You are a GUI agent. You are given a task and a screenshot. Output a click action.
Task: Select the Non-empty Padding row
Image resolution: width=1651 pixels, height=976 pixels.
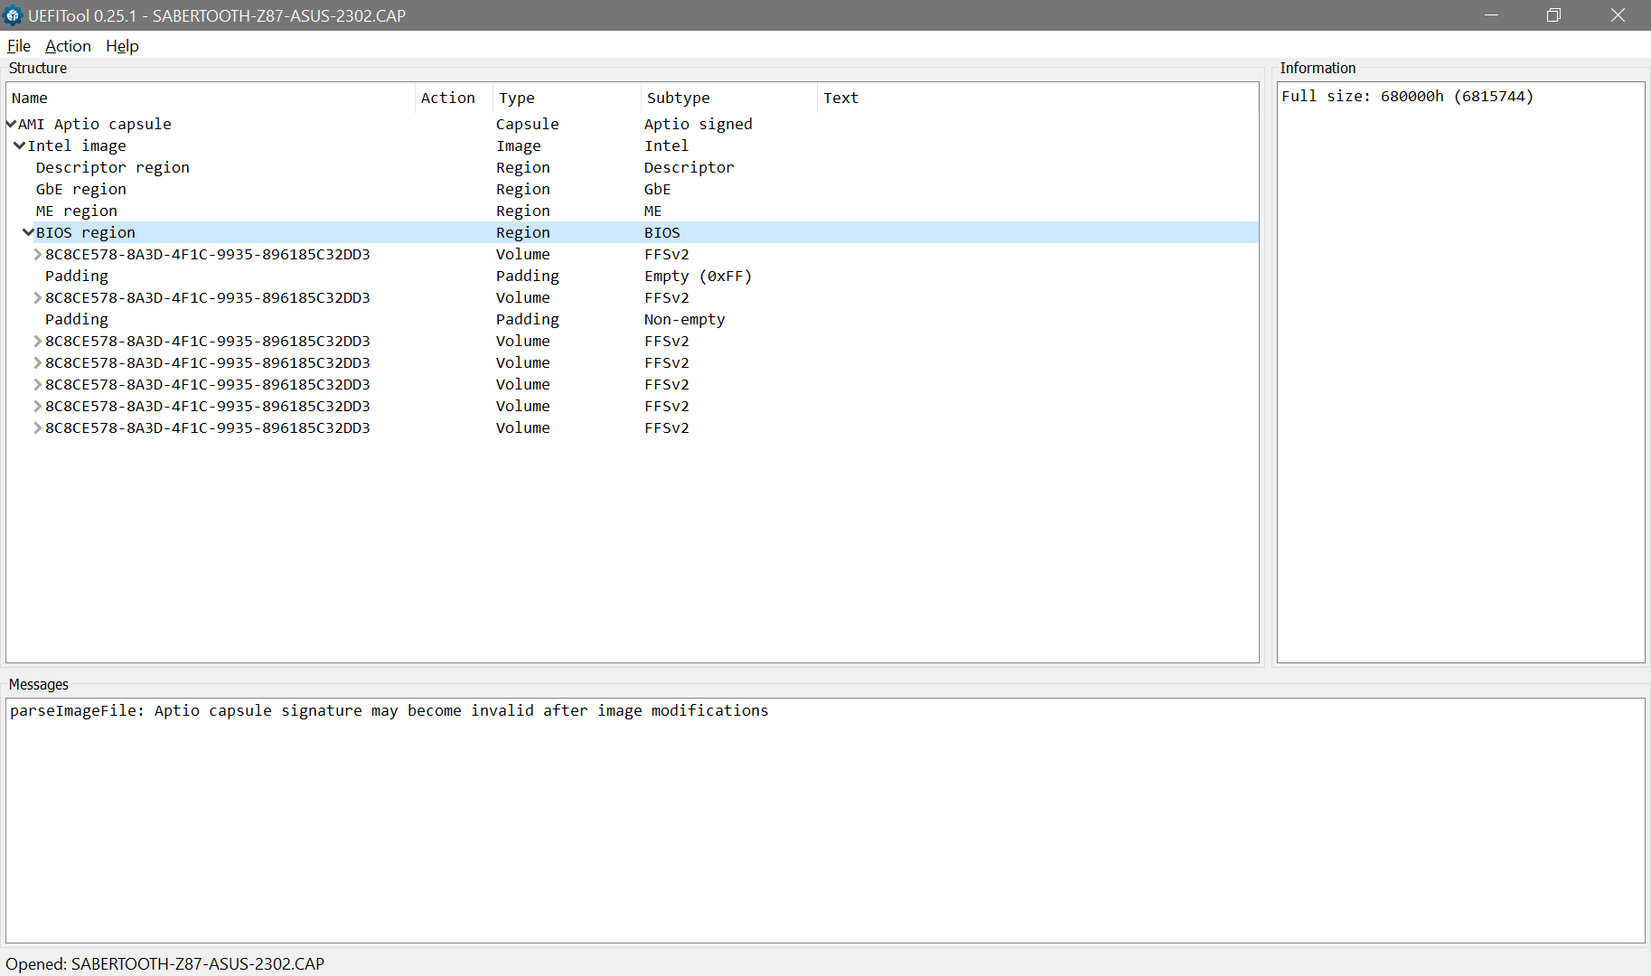click(x=632, y=319)
